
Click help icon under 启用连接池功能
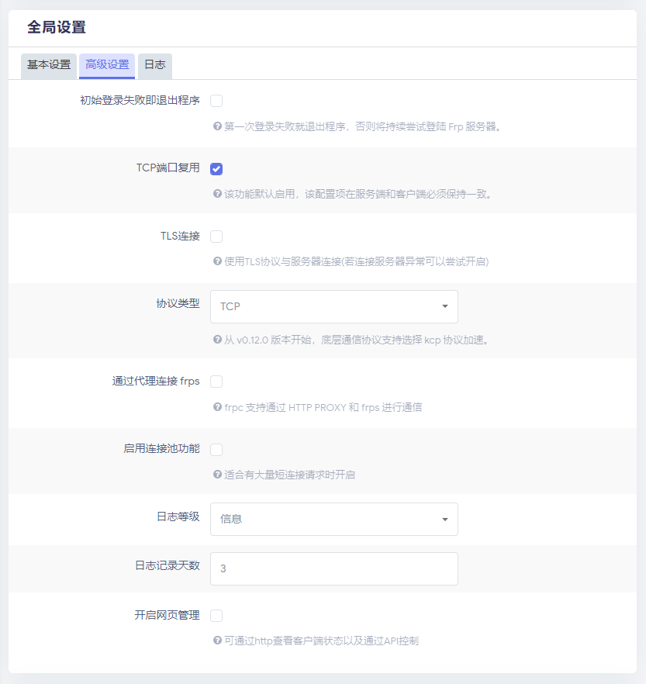point(217,475)
